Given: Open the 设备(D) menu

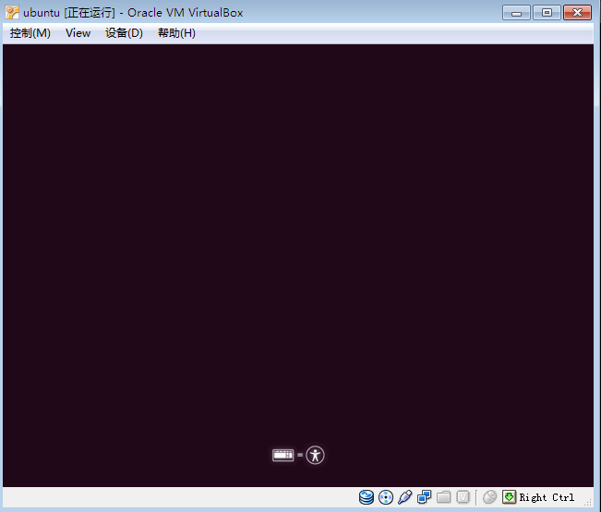Looking at the screenshot, I should pyautogui.click(x=124, y=33).
